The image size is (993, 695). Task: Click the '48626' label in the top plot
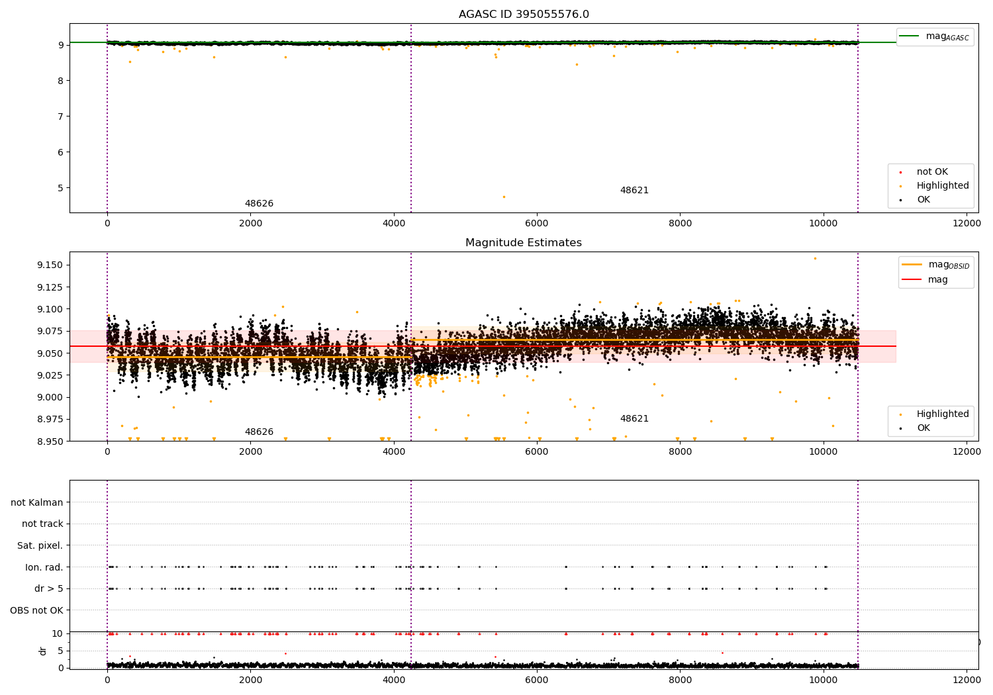[259, 204]
